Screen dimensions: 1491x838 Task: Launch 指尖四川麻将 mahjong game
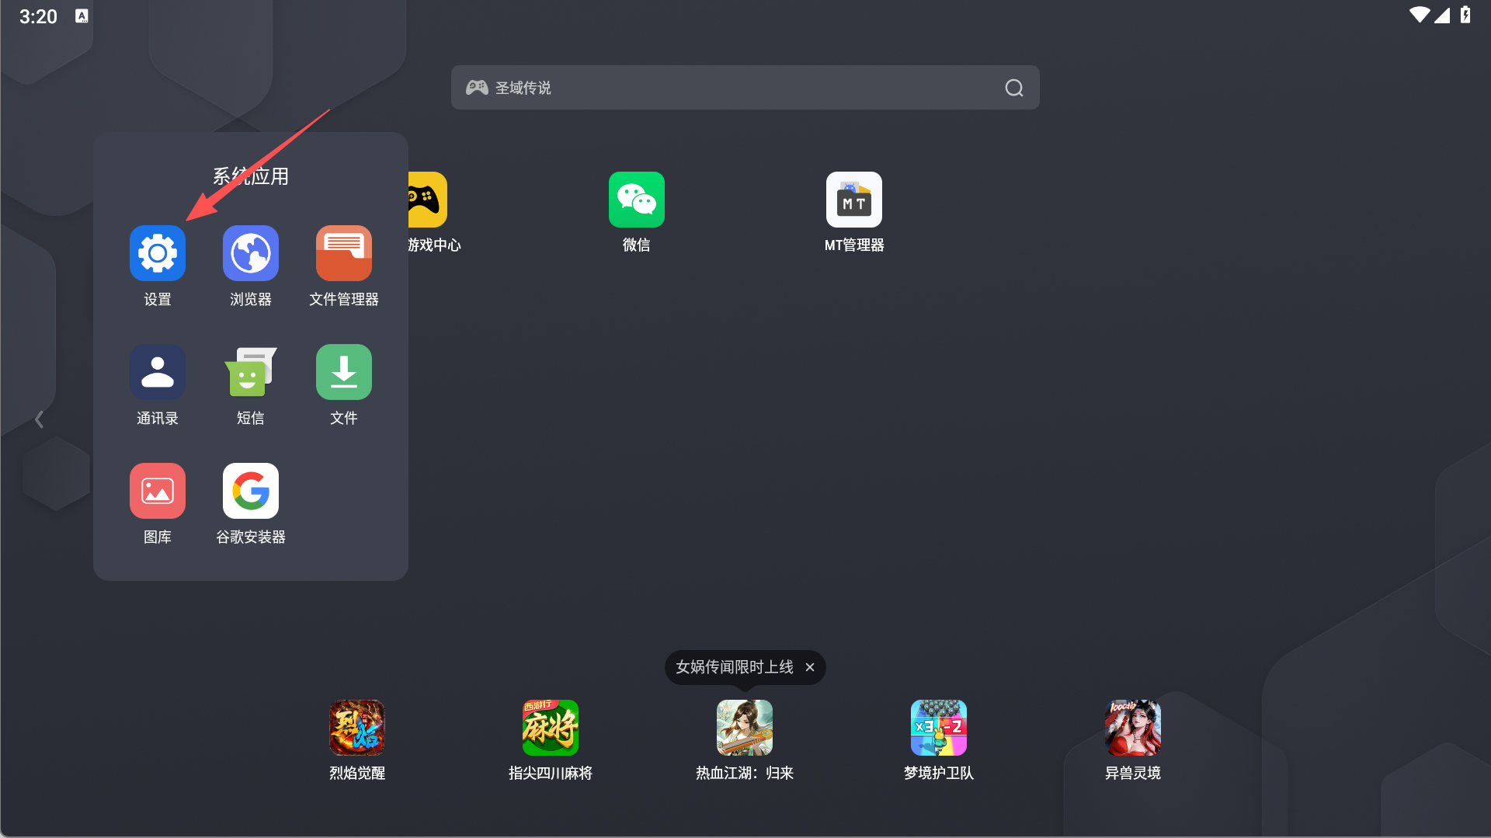551,728
